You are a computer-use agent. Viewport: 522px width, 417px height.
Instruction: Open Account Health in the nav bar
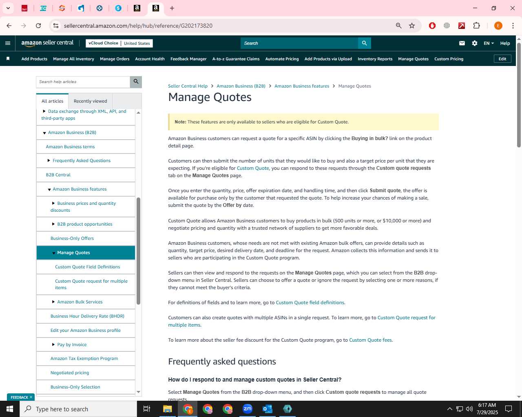[150, 59]
